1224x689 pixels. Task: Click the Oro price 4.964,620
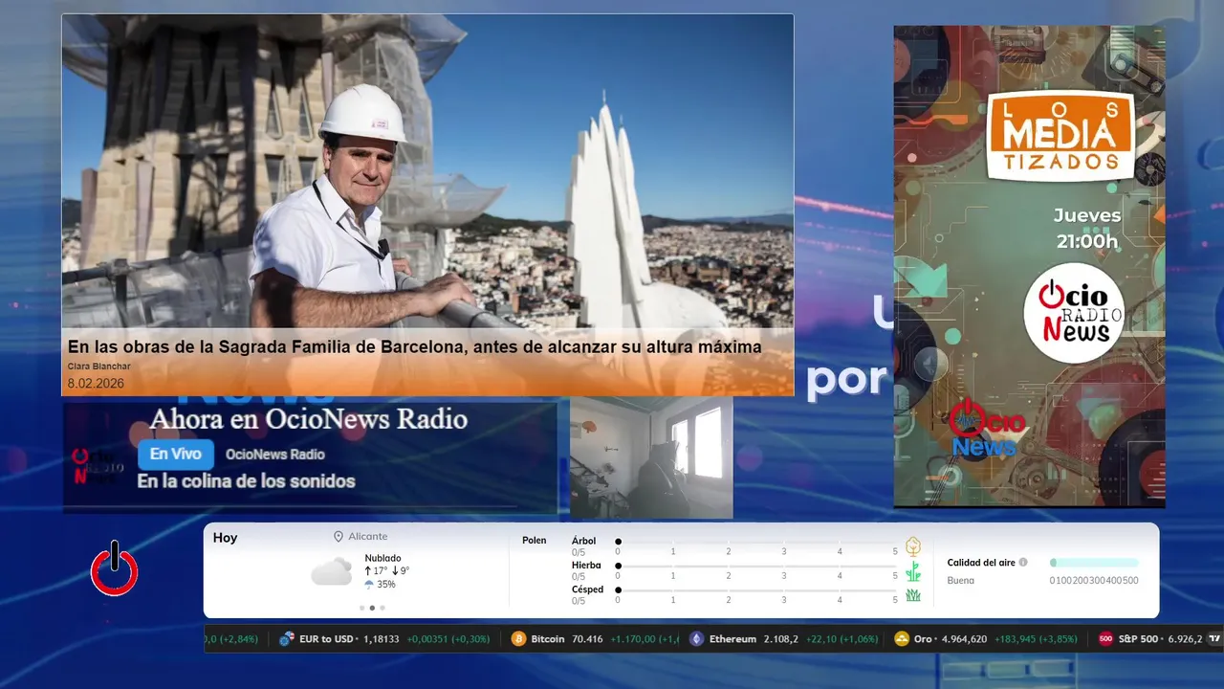click(x=964, y=639)
